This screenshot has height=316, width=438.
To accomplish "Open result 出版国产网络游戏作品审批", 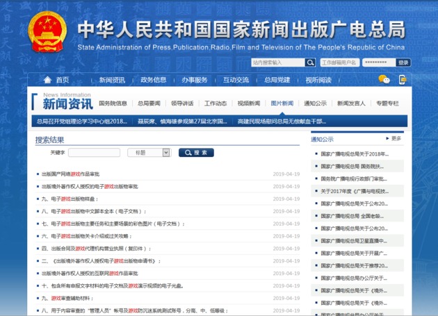I will [70, 174].
